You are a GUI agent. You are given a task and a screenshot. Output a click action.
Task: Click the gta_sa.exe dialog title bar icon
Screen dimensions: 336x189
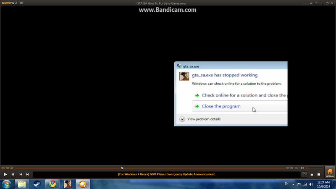click(x=179, y=66)
